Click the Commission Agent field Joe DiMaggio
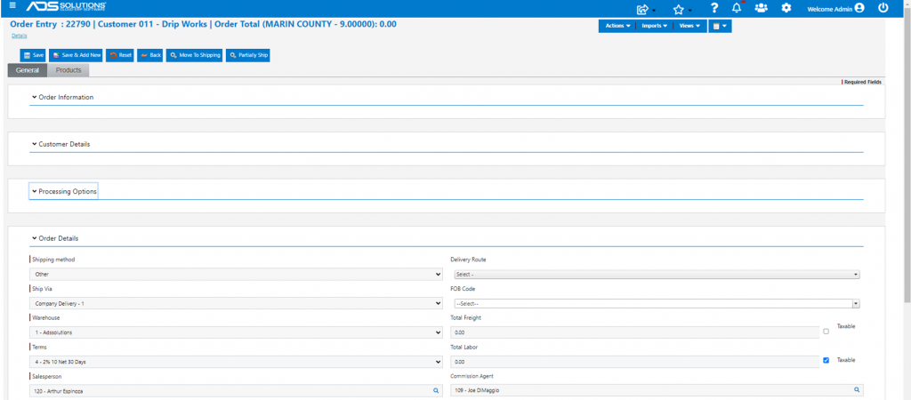This screenshot has height=400, width=911. (x=657, y=390)
